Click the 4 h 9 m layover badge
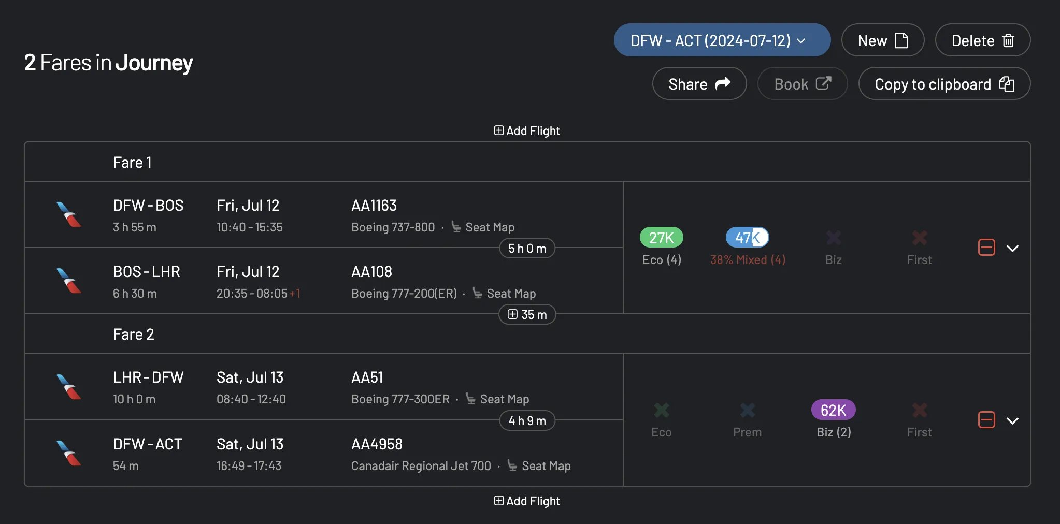This screenshot has width=1060, height=524. point(527,420)
